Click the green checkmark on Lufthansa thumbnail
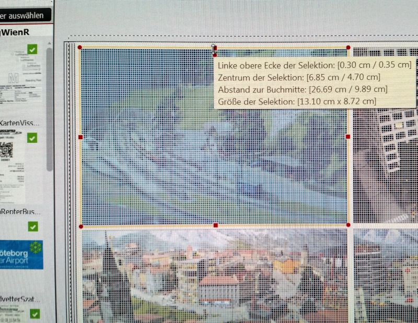Image resolution: width=418 pixels, height=323 pixels. pyautogui.click(x=32, y=49)
